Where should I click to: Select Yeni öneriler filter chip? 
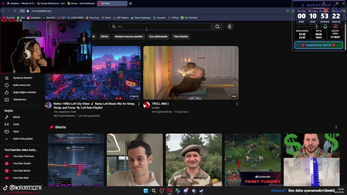point(181,37)
